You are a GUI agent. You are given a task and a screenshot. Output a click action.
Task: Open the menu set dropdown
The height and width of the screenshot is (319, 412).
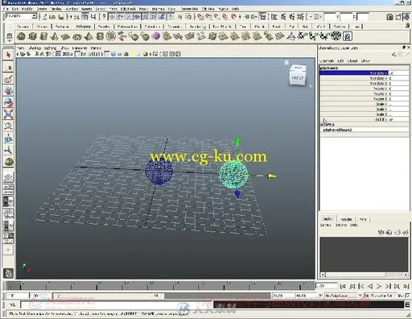click(21, 16)
